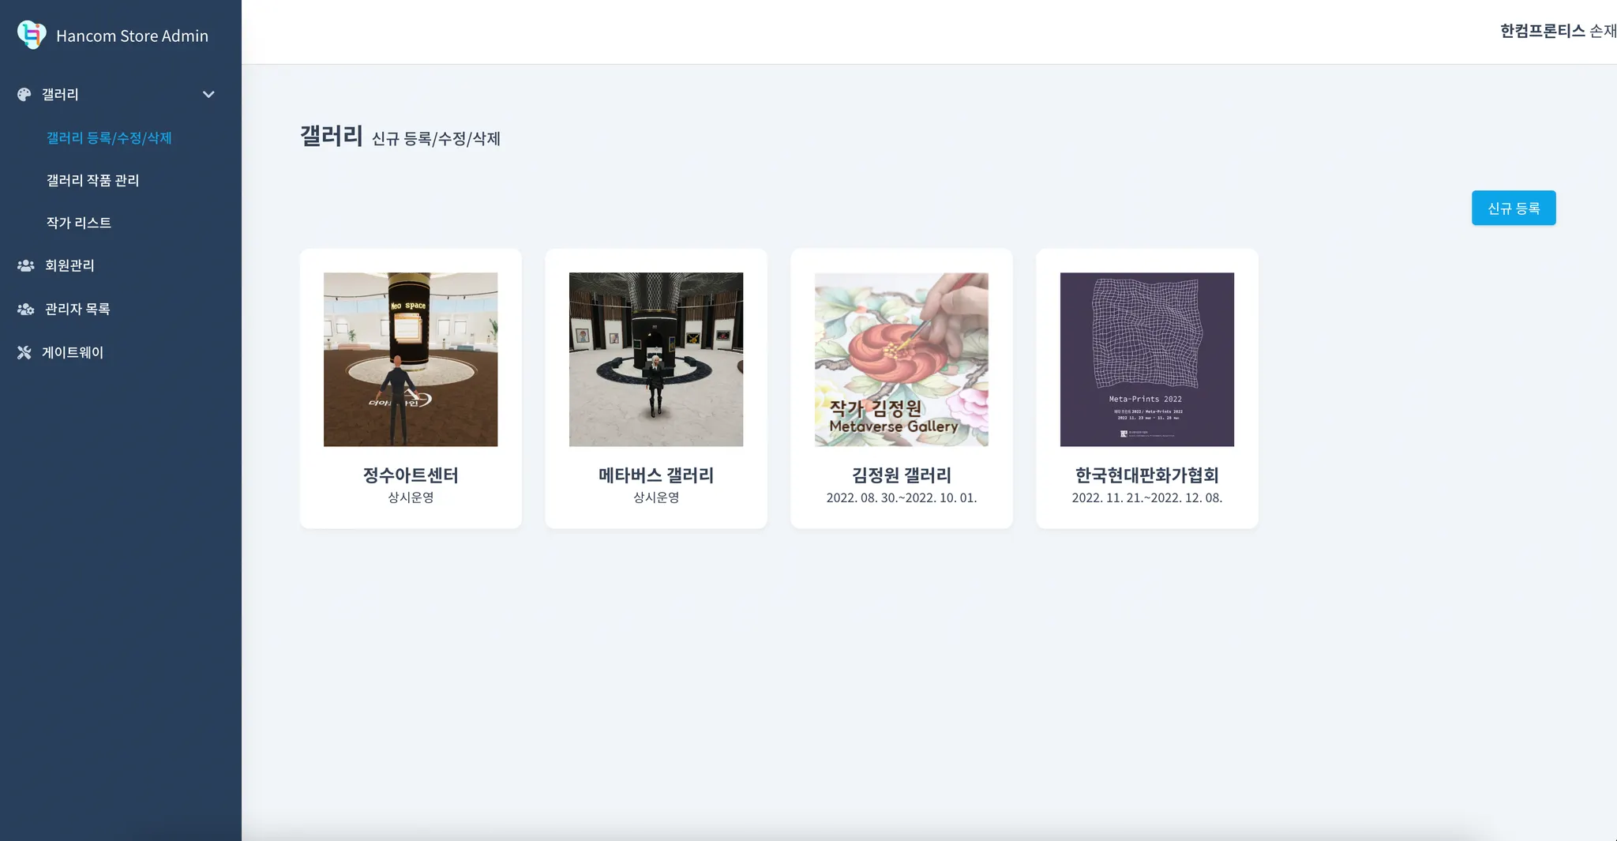The image size is (1617, 841).
Task: Open the Meta-Prints 2022 poster thumbnail
Action: (x=1147, y=359)
